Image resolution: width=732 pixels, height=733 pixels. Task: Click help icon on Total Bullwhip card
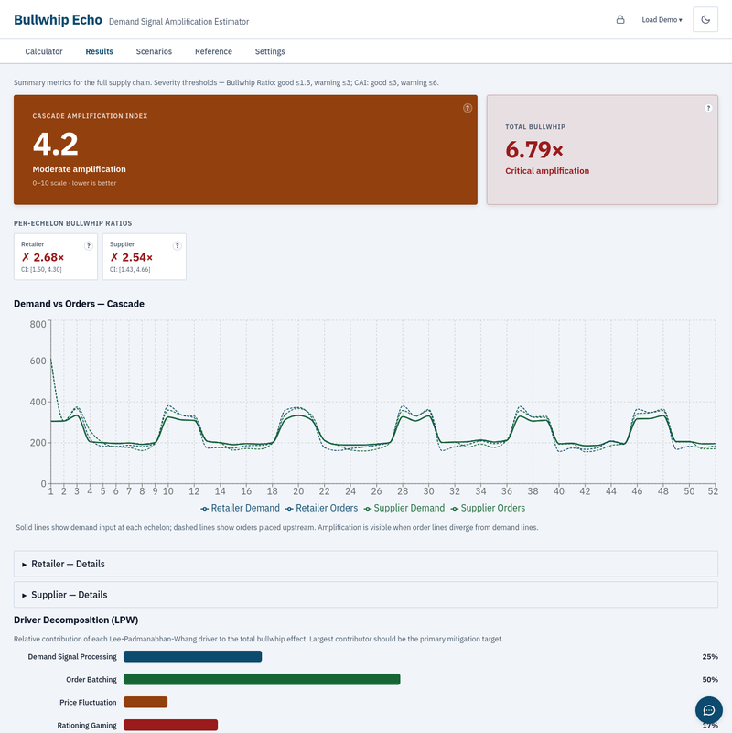pyautogui.click(x=708, y=108)
